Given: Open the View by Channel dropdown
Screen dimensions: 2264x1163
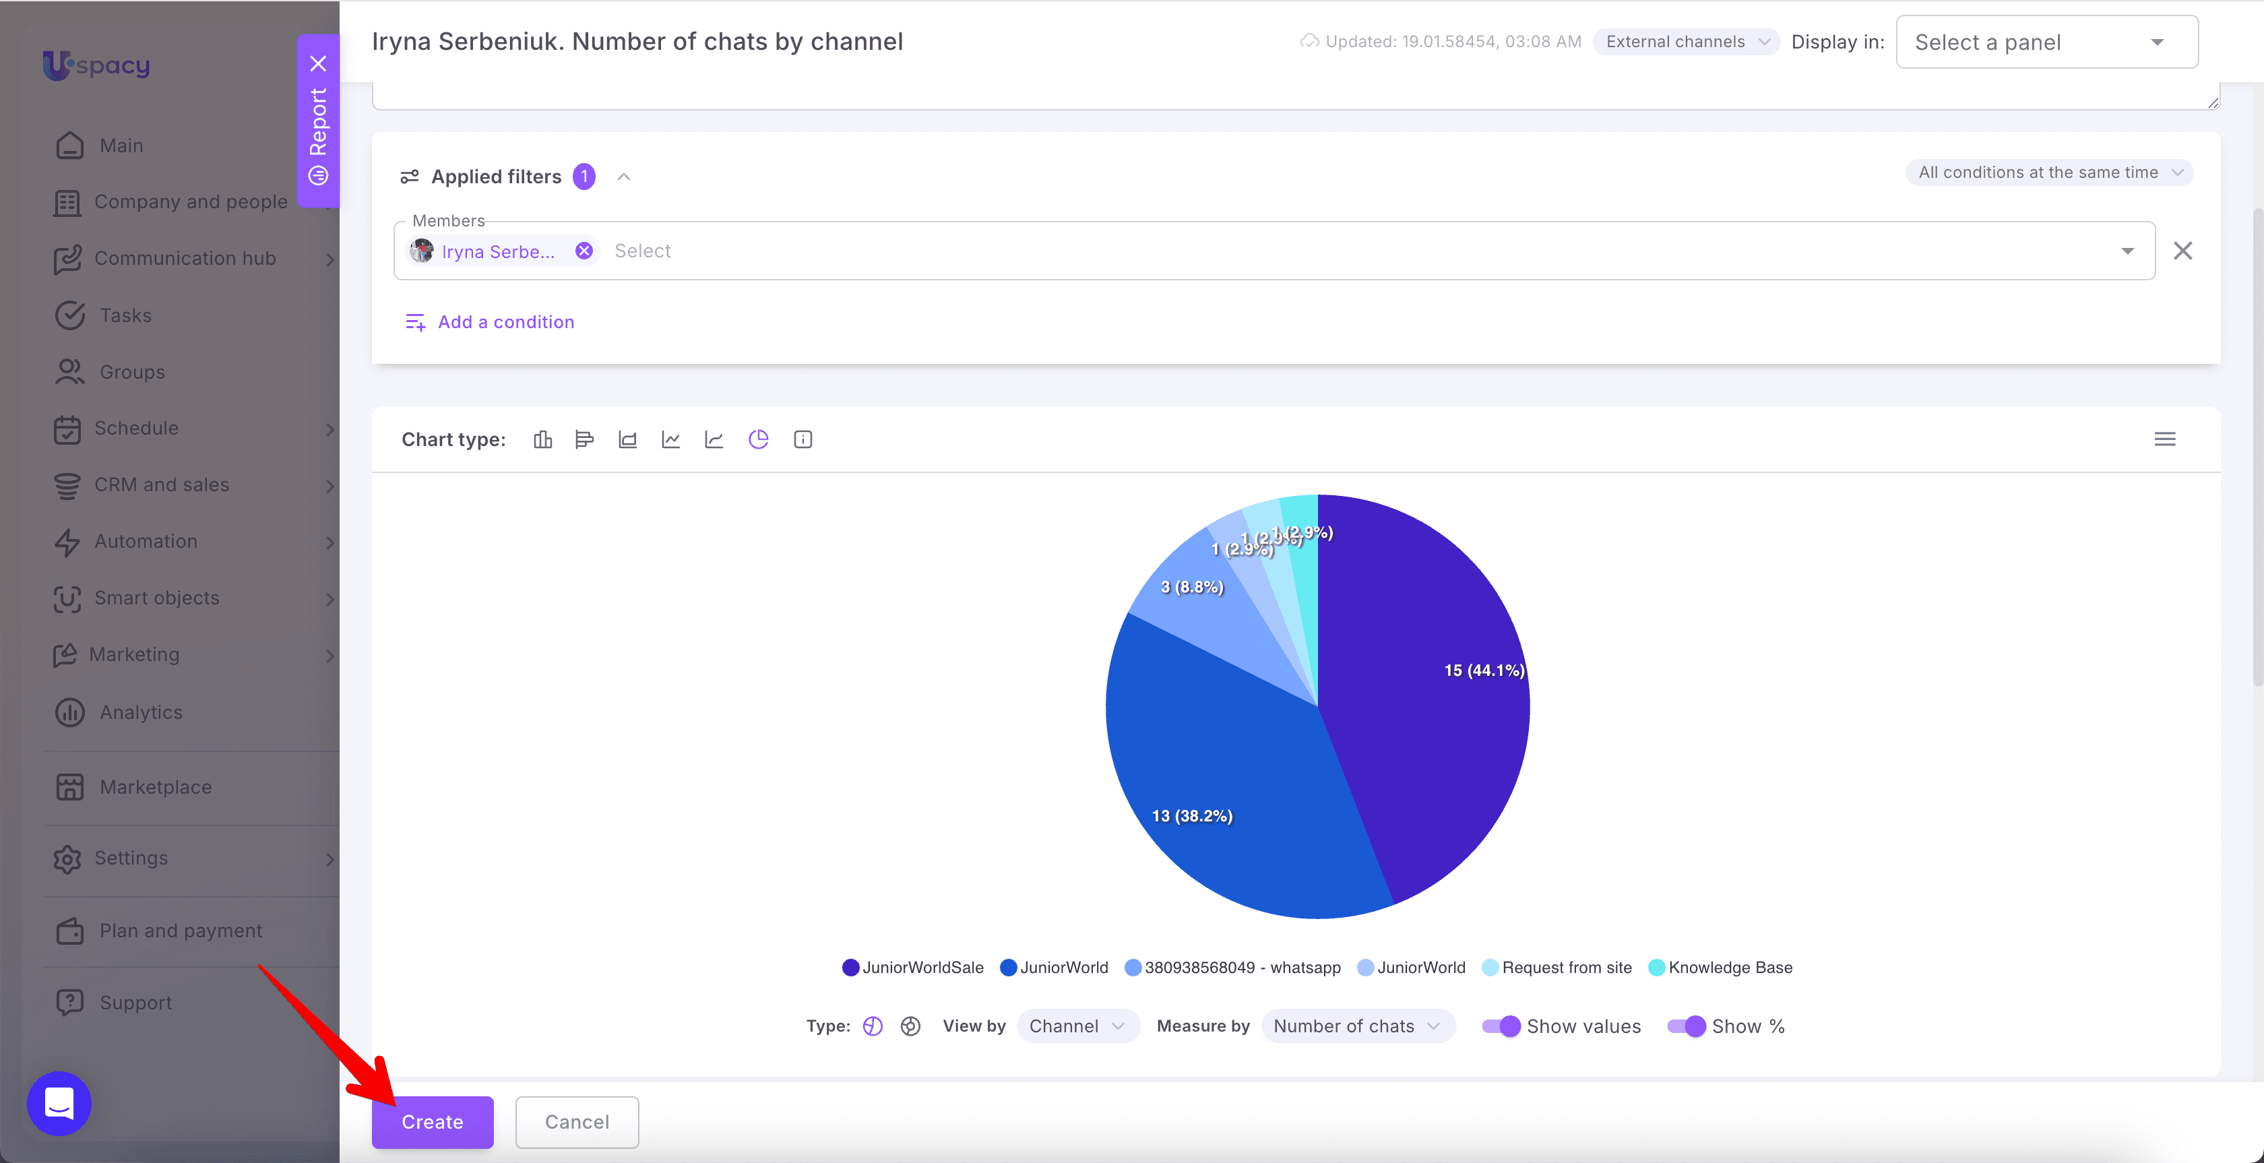Looking at the screenshot, I should coord(1077,1026).
